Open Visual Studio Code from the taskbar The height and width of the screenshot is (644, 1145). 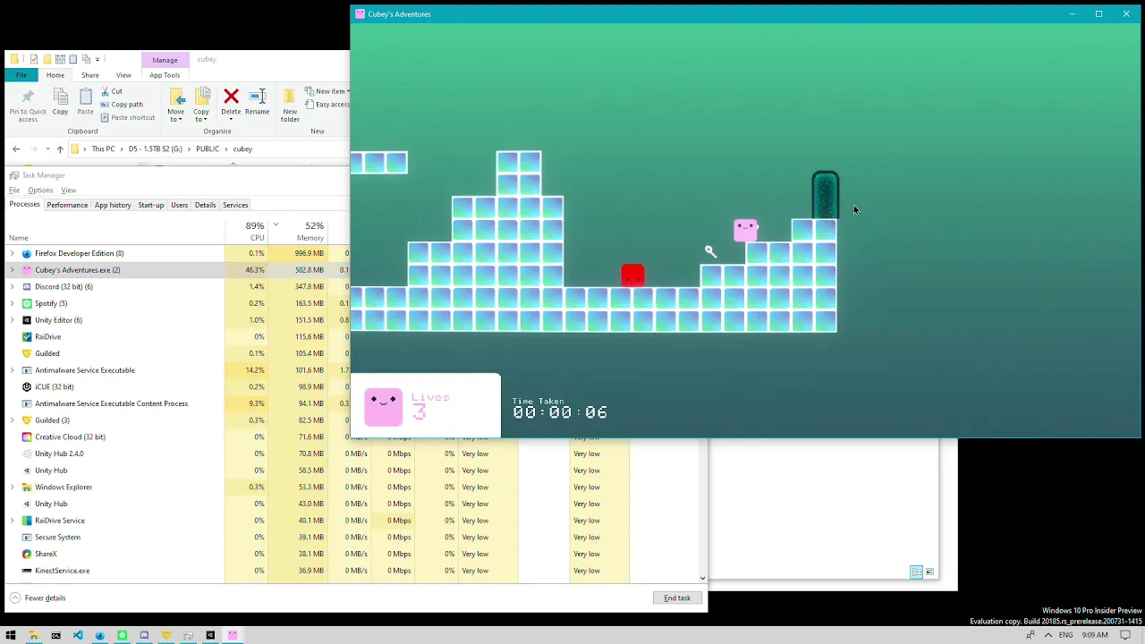(78, 635)
